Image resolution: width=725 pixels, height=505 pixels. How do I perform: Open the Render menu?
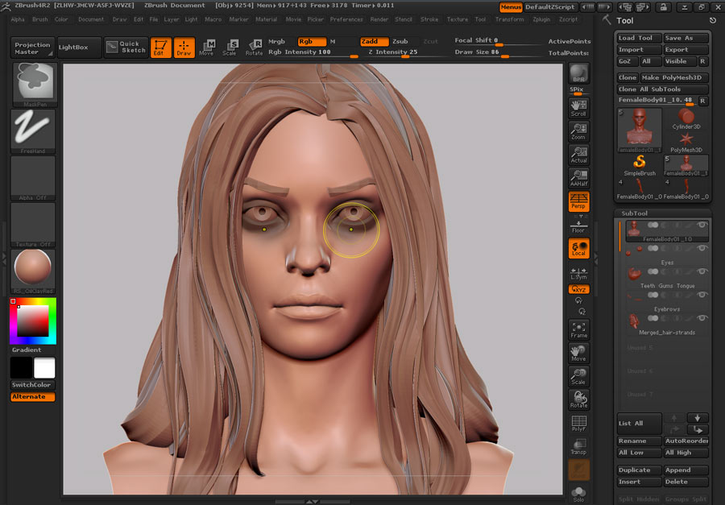[x=379, y=19]
